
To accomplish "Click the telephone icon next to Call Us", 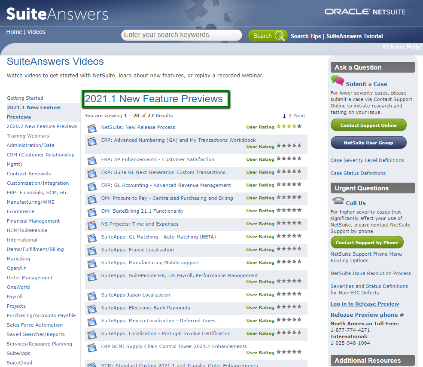I will [x=338, y=201].
